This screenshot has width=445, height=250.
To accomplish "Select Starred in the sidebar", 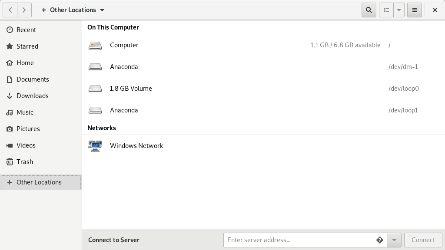I will (x=27, y=46).
